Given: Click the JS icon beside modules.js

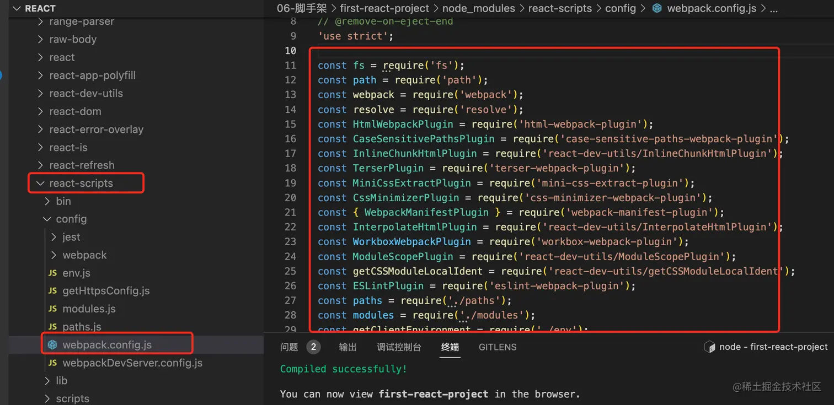Looking at the screenshot, I should [53, 309].
